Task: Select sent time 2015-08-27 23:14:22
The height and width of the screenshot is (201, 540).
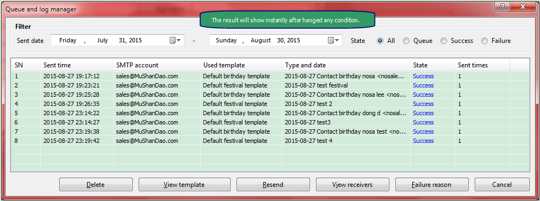Action: 72,113
